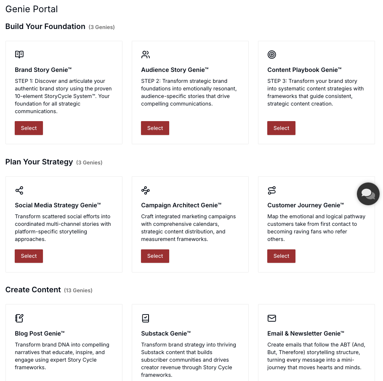This screenshot has width=383, height=381.
Task: Click the Campaign Architect Genie workflow icon
Action: (146, 190)
